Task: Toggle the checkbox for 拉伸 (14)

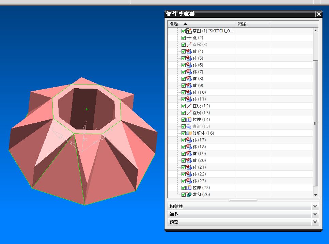Action: point(183,120)
